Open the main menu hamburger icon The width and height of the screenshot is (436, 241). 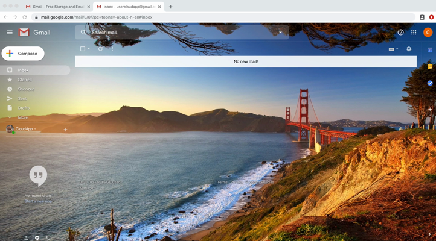(10, 33)
